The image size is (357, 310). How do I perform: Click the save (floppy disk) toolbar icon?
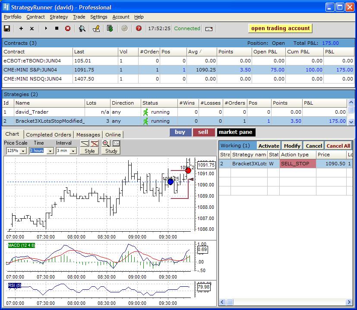click(x=7, y=28)
